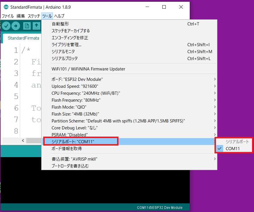Image resolution: width=254 pixels, height=212 pixels.
Task: Click the editor horizontal scrollbar left arrow
Action: [23, 141]
